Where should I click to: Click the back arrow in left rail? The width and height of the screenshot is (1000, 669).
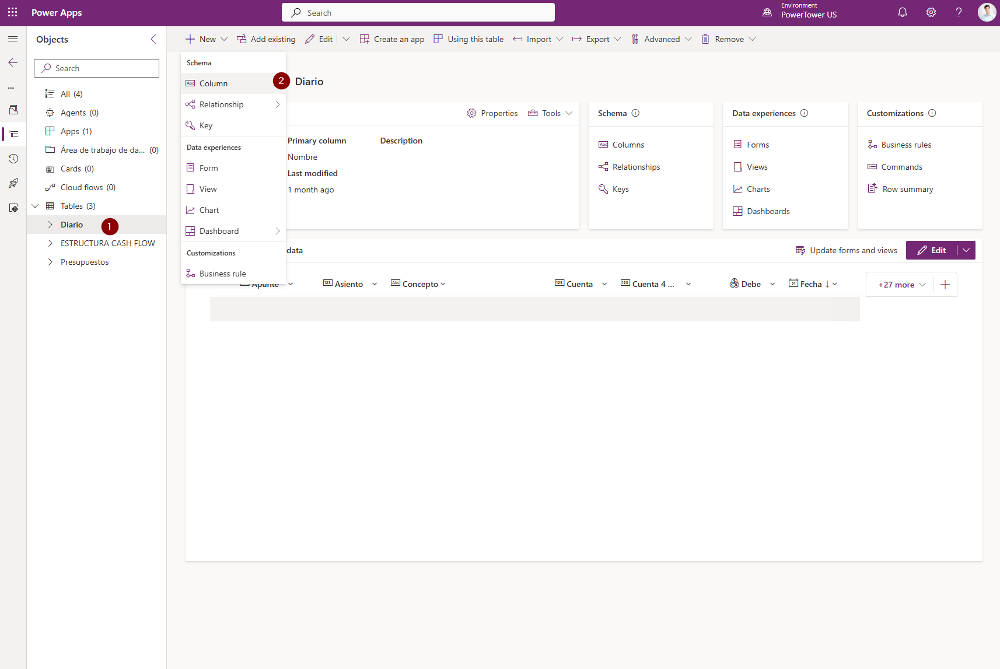click(13, 62)
